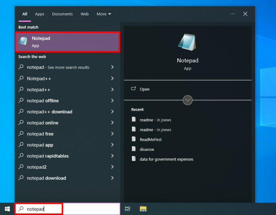Click the Windows Start button
The width and height of the screenshot is (276, 215).
[7, 209]
